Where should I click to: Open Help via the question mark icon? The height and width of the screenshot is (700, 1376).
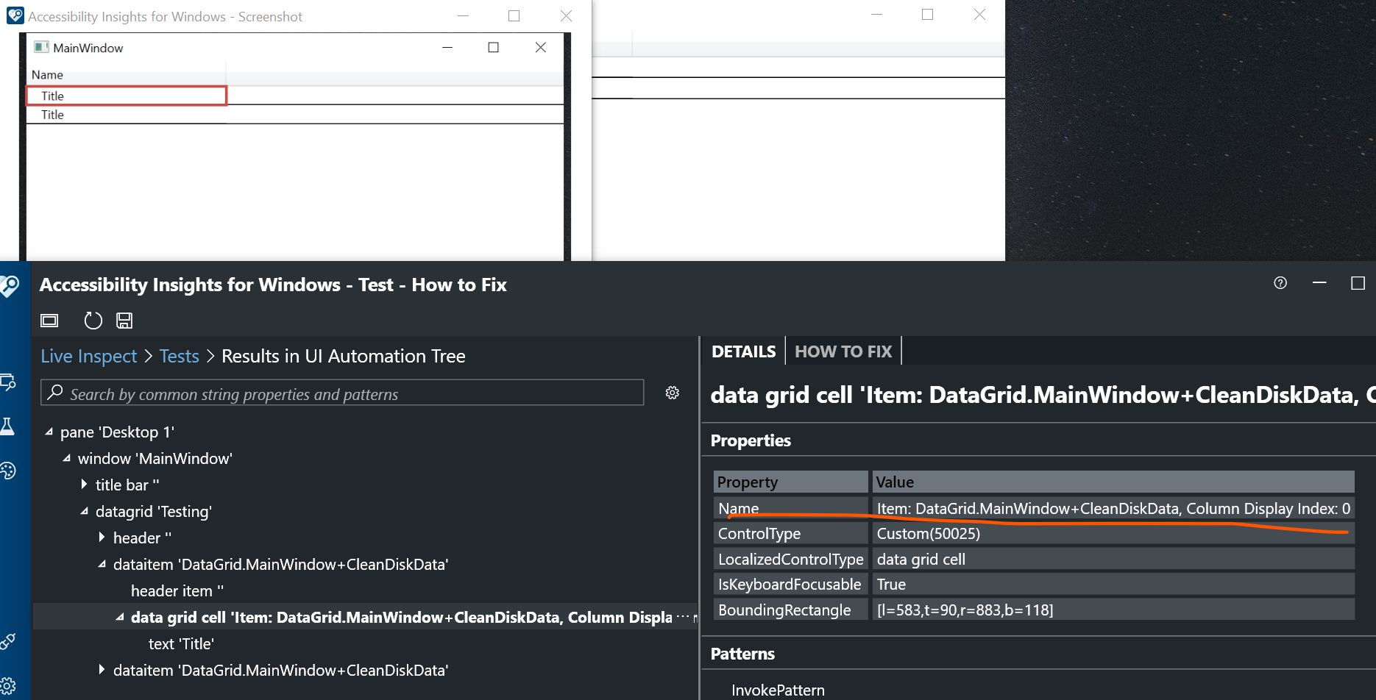click(x=1280, y=283)
